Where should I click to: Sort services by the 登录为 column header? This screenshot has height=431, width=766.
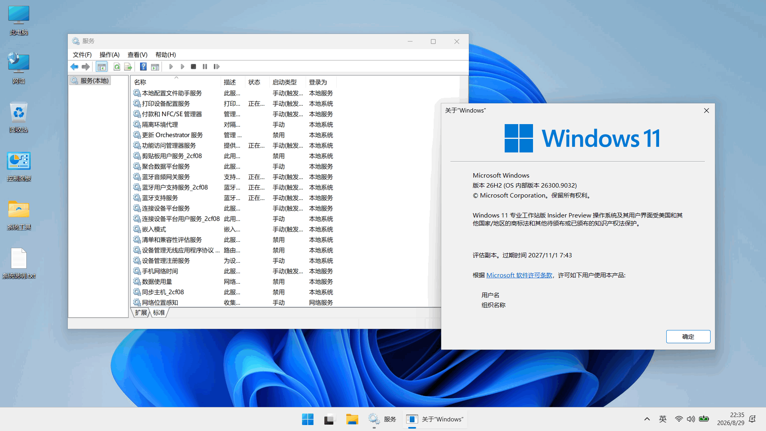(x=321, y=82)
